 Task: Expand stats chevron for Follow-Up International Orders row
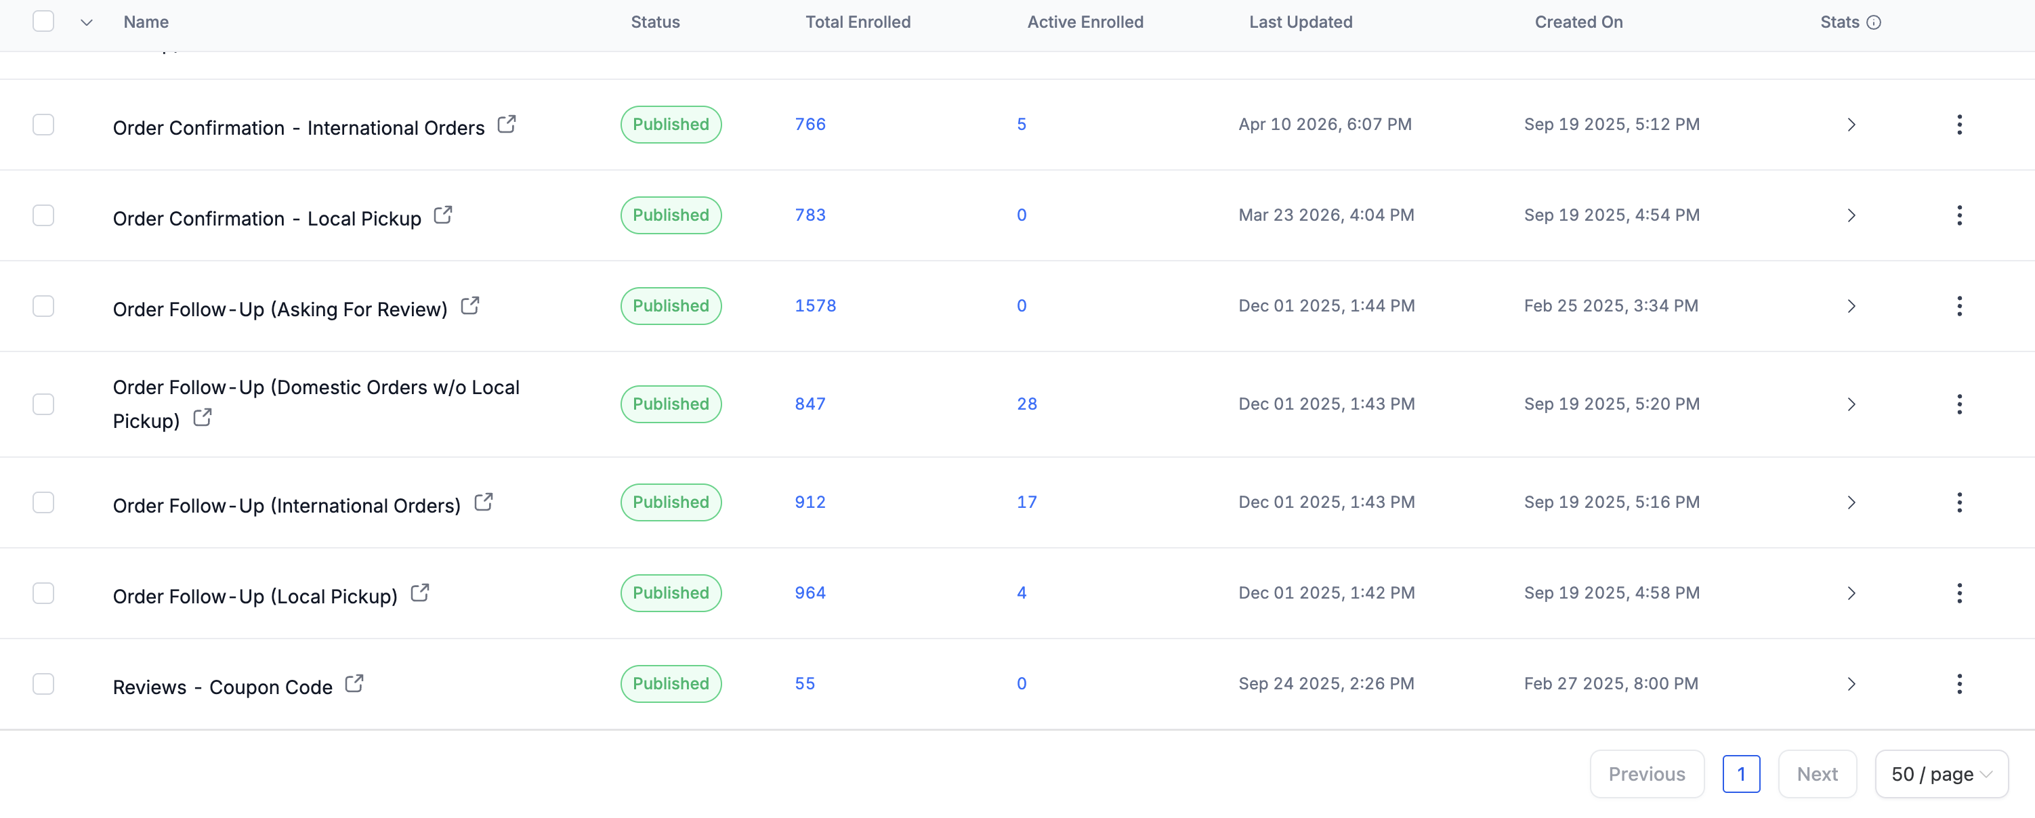[1851, 503]
